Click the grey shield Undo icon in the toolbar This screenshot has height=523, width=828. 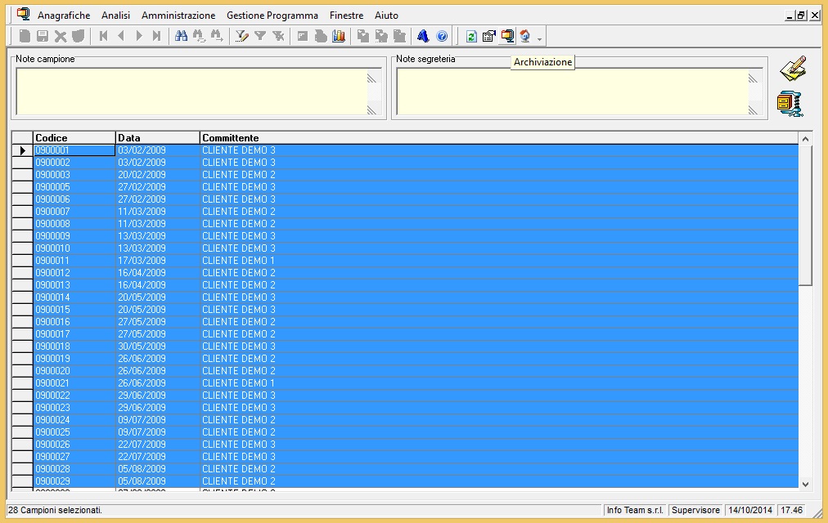pyautogui.click(x=79, y=36)
